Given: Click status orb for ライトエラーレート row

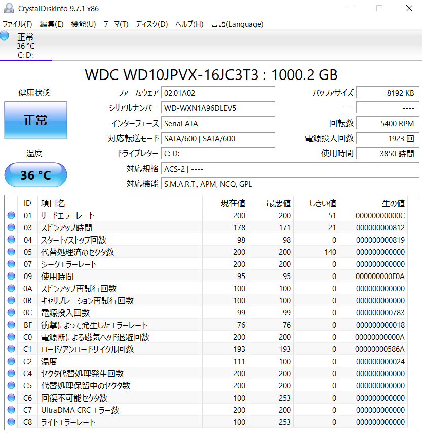Looking at the screenshot, I should 11,422.
